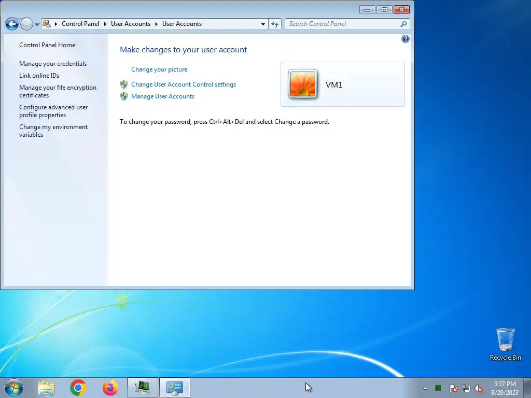Refresh the Control Panel page

pyautogui.click(x=275, y=24)
